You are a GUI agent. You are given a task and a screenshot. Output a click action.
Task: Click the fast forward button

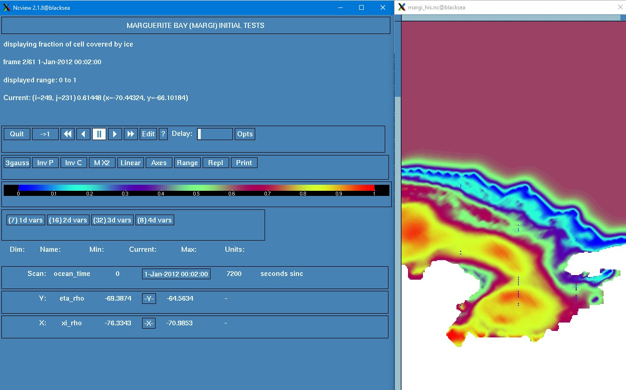pyautogui.click(x=131, y=134)
